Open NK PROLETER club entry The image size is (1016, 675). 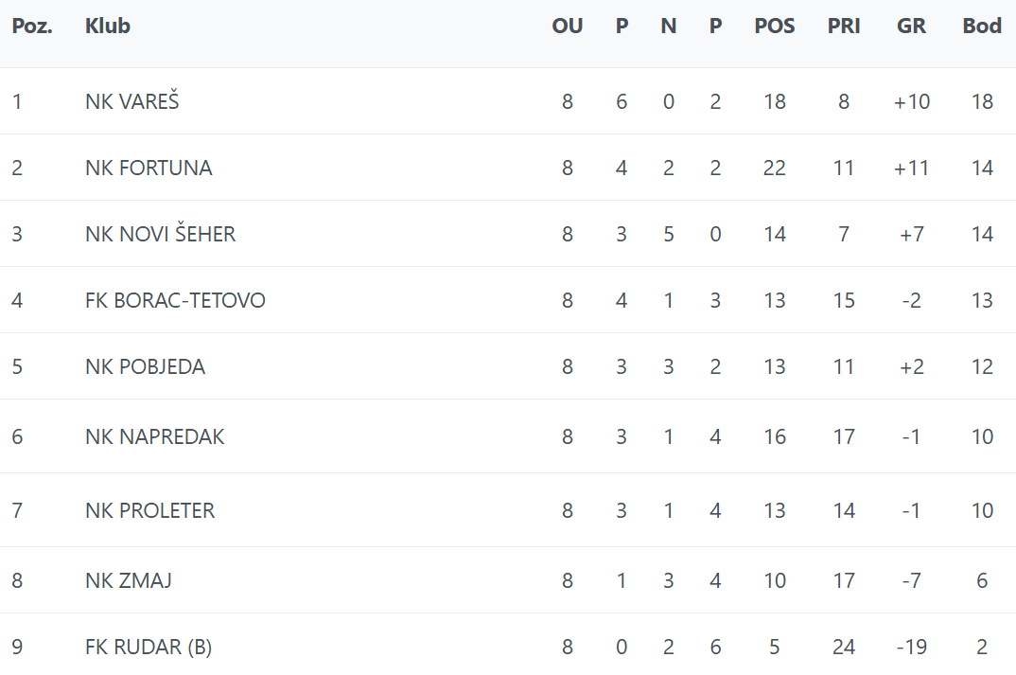[149, 510]
